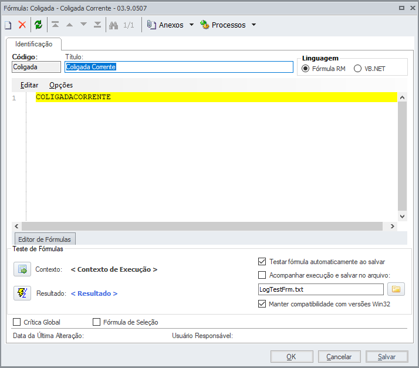The width and height of the screenshot is (419, 368).
Task: Go to the previous record arrow
Action: (x=69, y=25)
